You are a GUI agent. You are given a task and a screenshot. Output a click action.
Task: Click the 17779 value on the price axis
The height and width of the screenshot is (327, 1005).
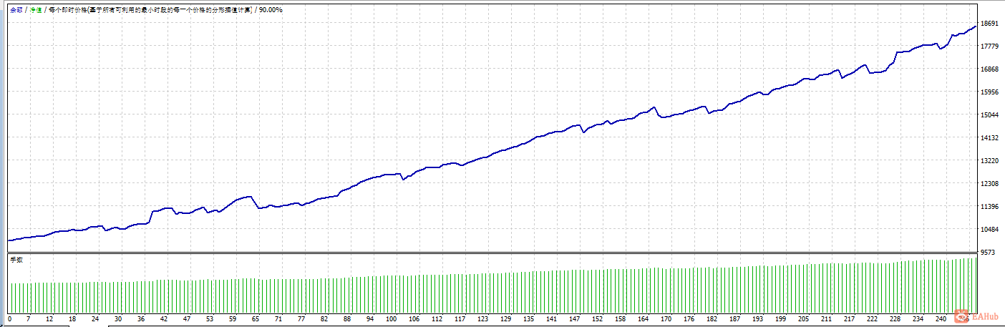pyautogui.click(x=990, y=47)
